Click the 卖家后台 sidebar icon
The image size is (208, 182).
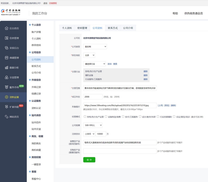pos(7,48)
